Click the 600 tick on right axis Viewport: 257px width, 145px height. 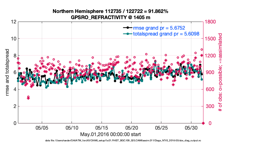[x=210, y=89]
